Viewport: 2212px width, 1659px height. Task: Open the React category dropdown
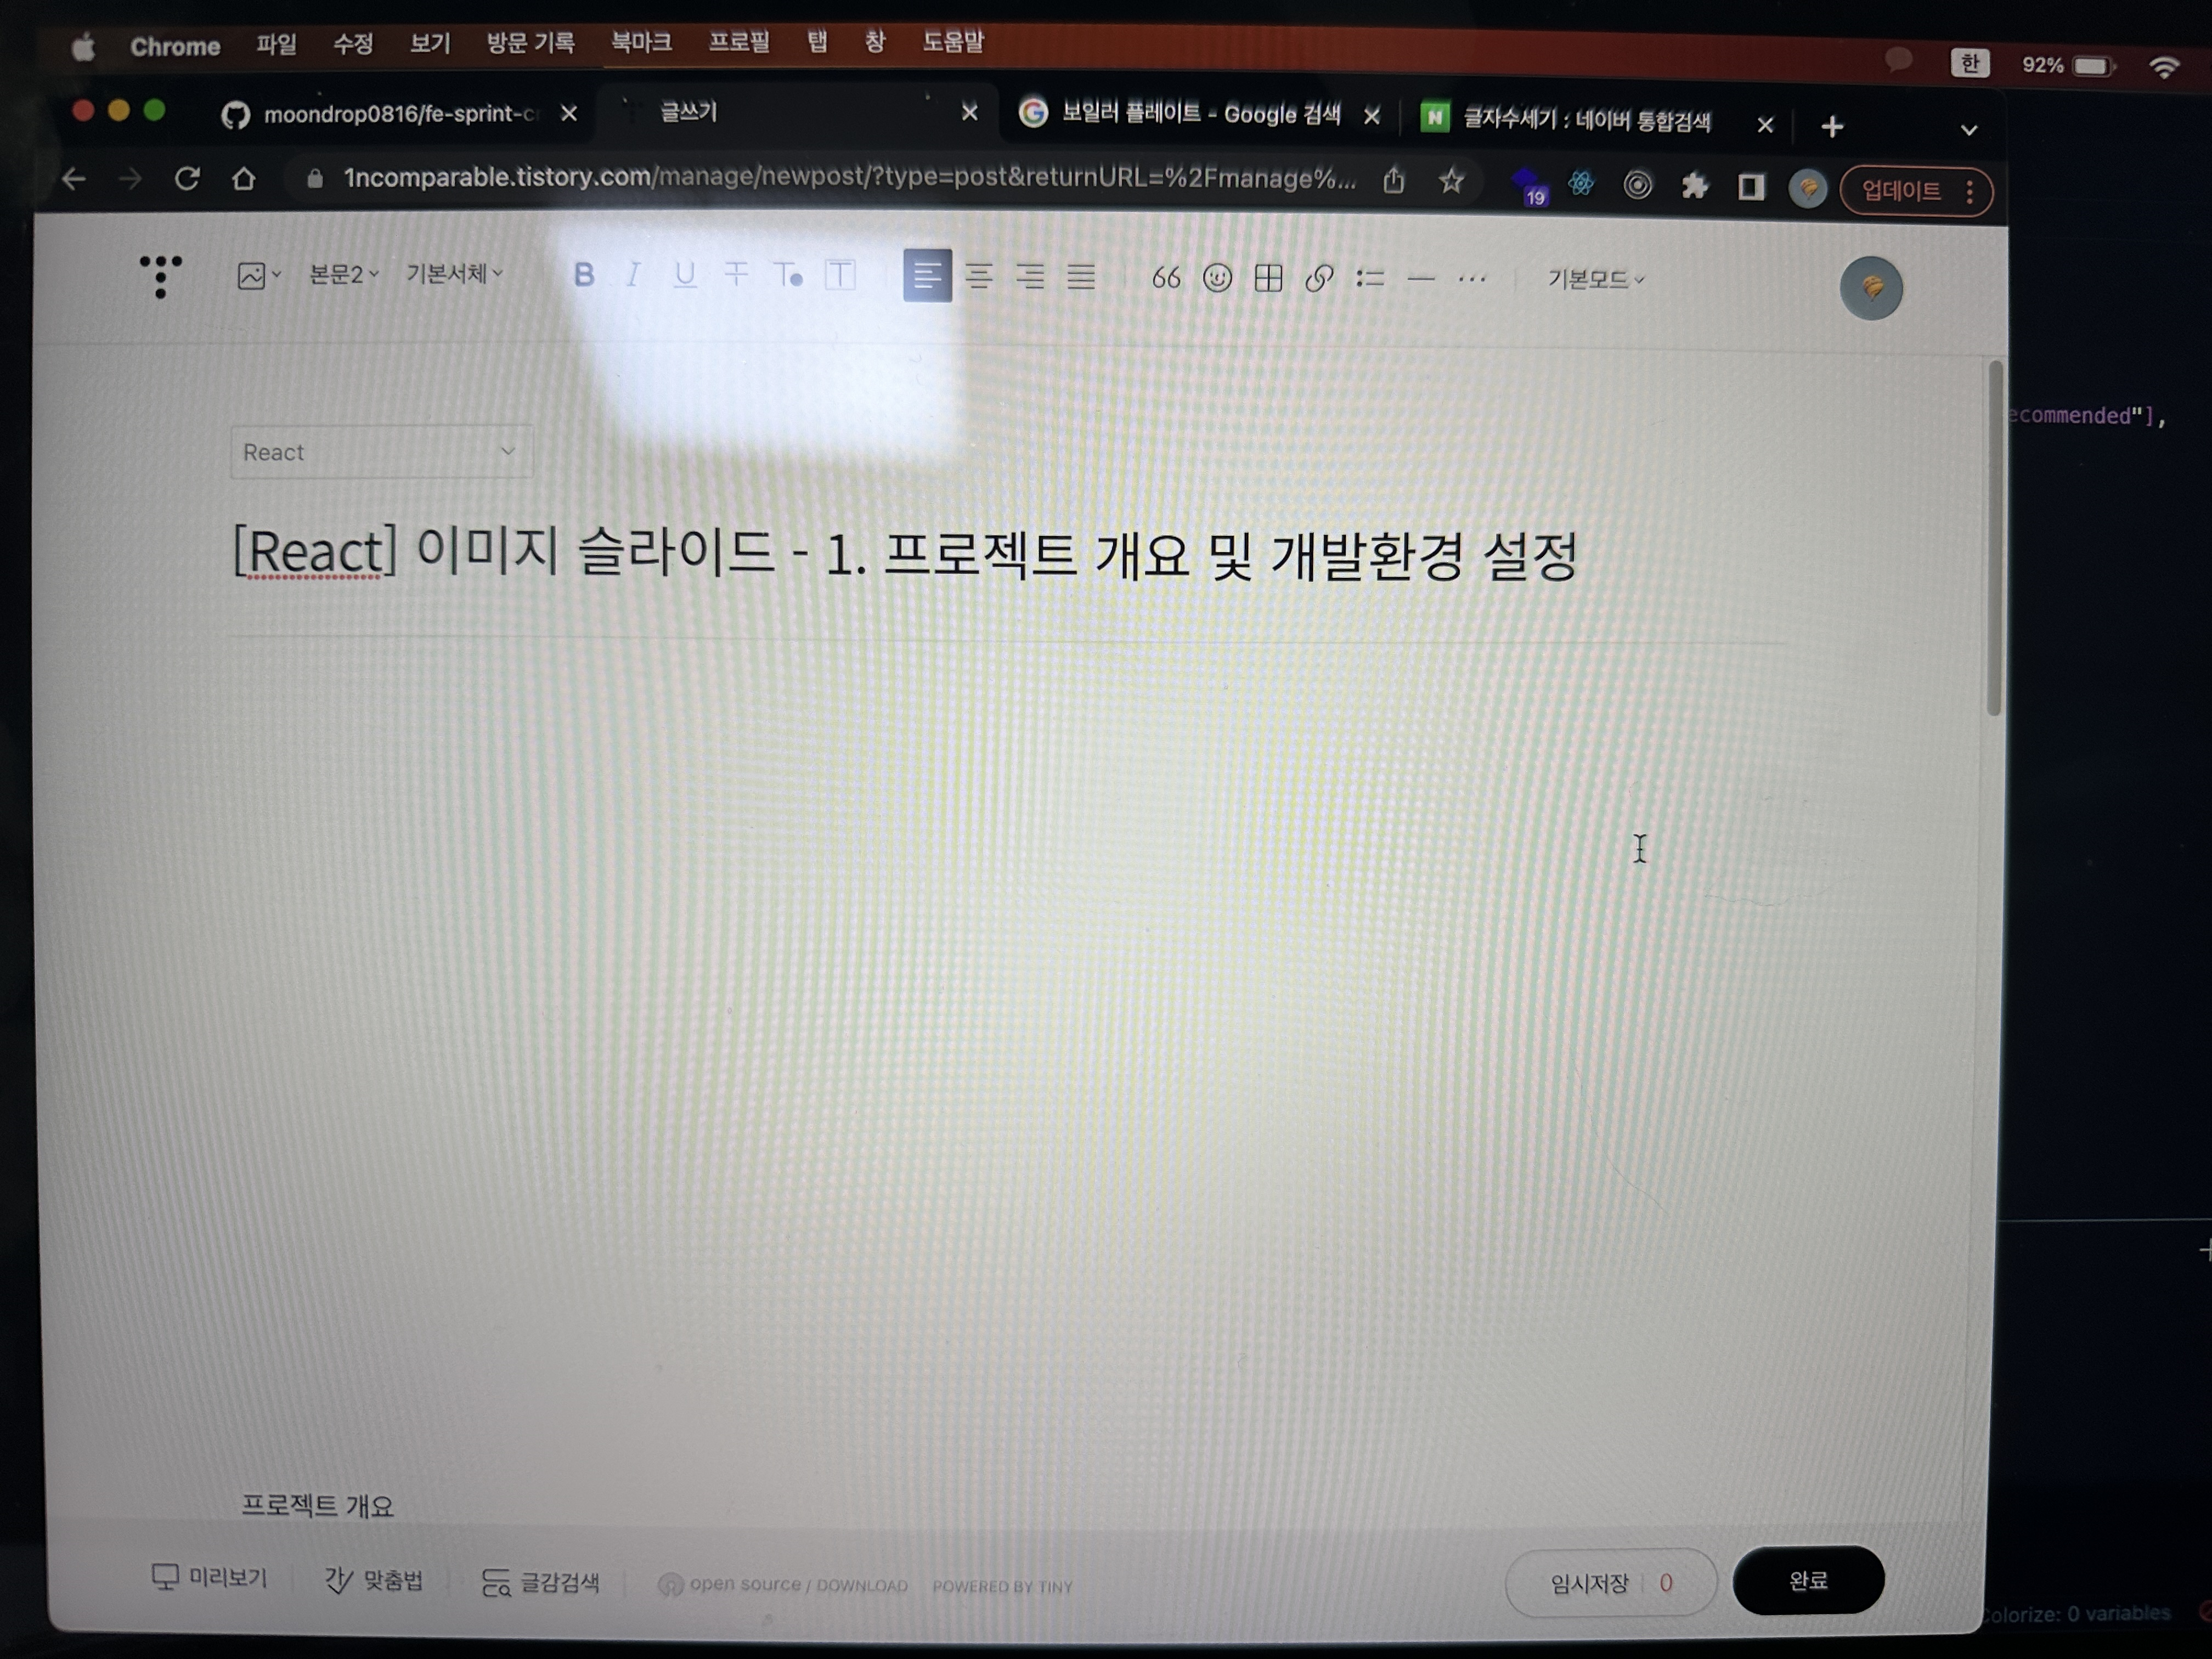coord(381,452)
